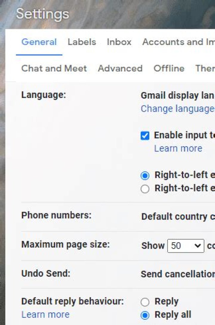The width and height of the screenshot is (215, 325).
Task: Select the Reply radio button
Action: click(x=145, y=302)
